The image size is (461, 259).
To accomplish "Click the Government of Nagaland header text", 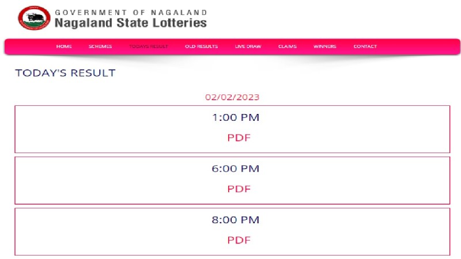I will [131, 13].
